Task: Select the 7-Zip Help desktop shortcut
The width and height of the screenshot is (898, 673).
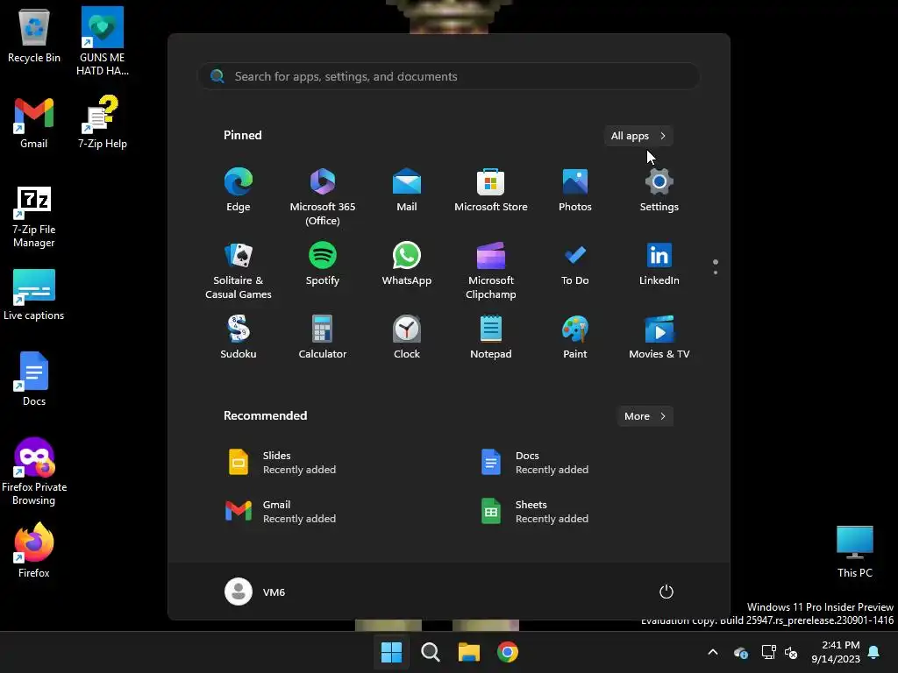Action: [103, 121]
